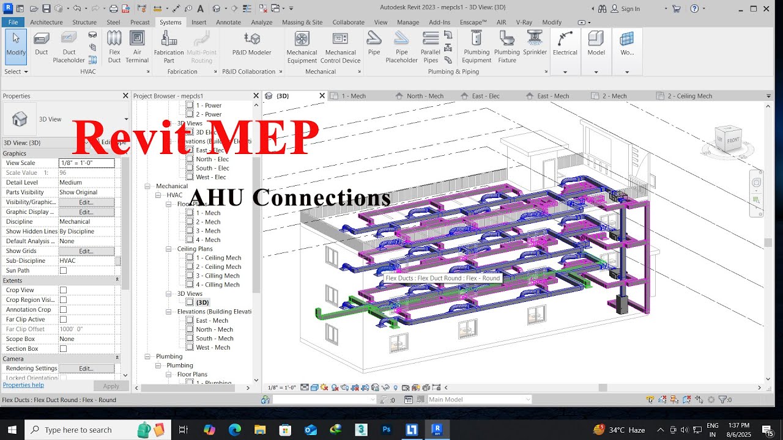The height and width of the screenshot is (440, 783).
Task: Click the Plumbing Fixture tool
Action: click(507, 47)
